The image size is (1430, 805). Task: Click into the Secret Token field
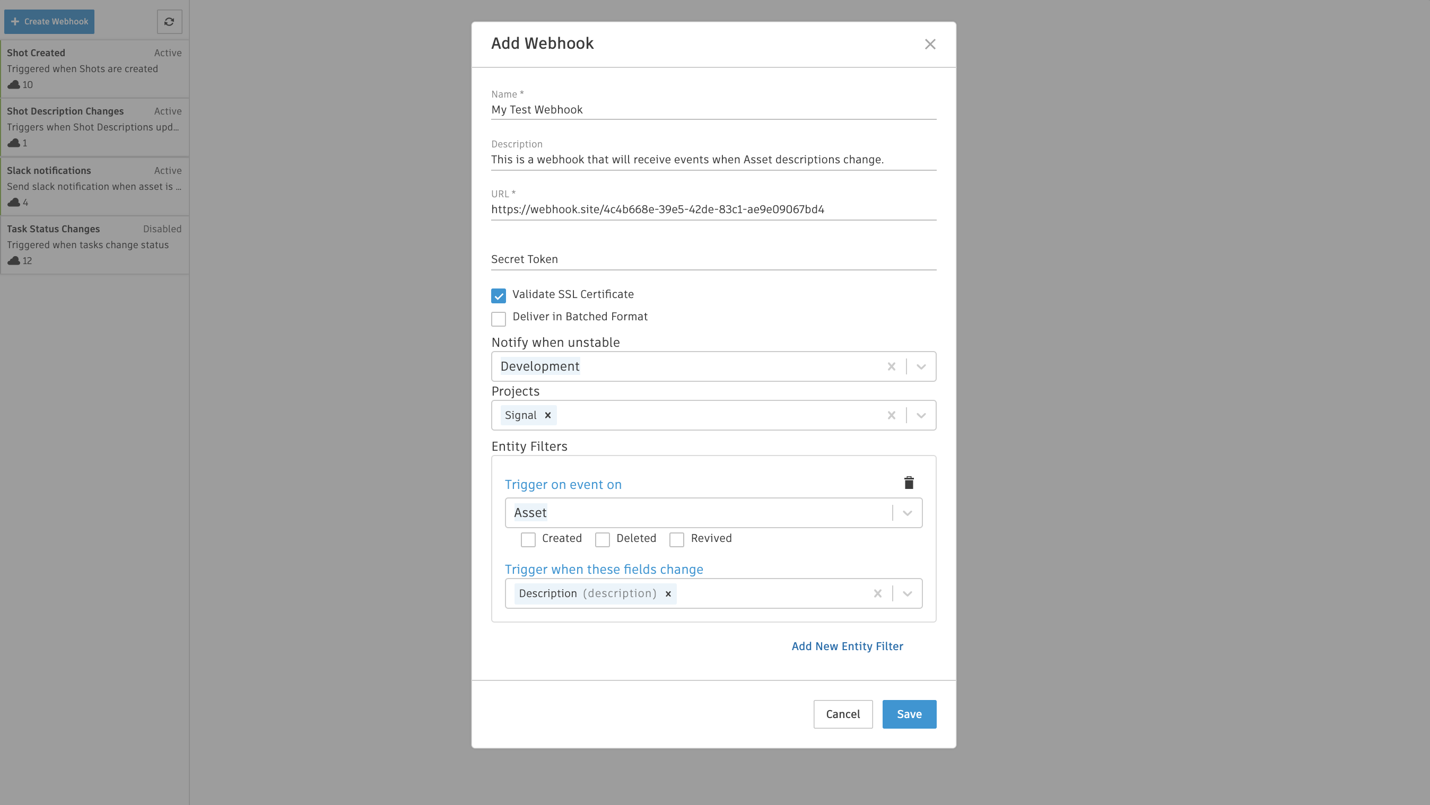point(713,259)
